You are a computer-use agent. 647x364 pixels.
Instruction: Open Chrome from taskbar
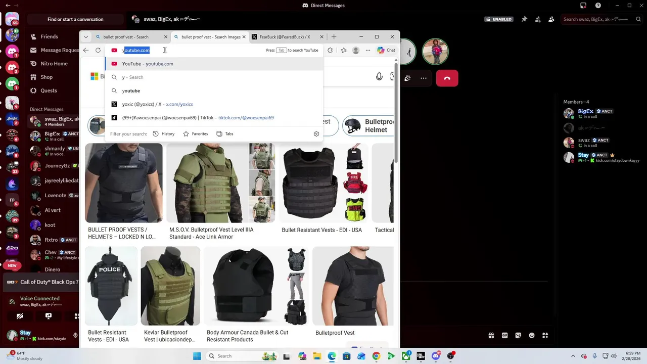(x=376, y=356)
